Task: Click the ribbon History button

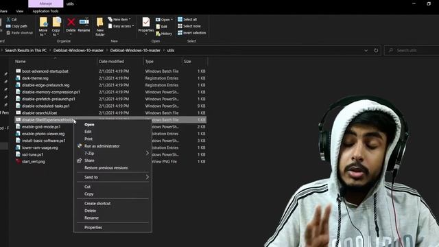Action: click(x=164, y=34)
